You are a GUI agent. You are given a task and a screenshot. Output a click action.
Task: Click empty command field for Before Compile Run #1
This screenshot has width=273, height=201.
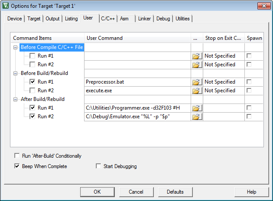point(137,56)
